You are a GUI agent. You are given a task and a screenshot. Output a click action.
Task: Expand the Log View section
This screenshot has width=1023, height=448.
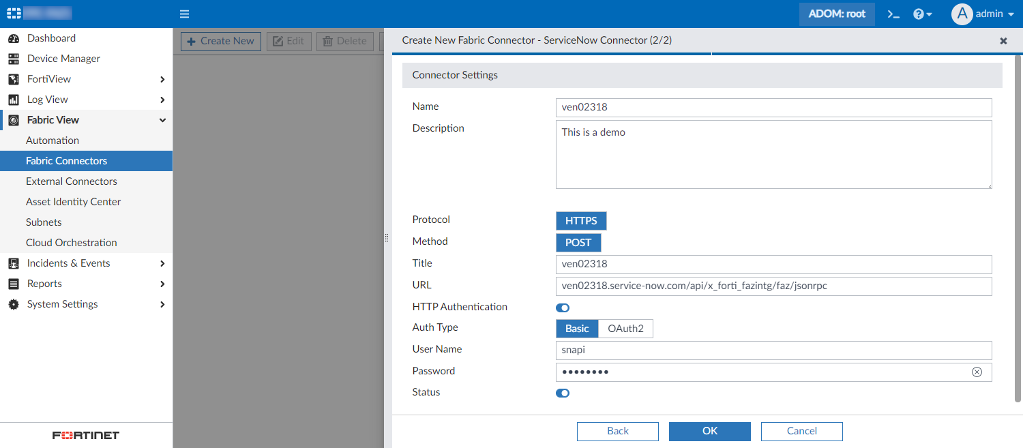[x=162, y=100]
